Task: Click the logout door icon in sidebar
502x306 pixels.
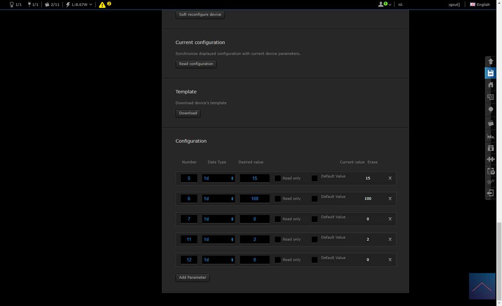Action: 490,193
